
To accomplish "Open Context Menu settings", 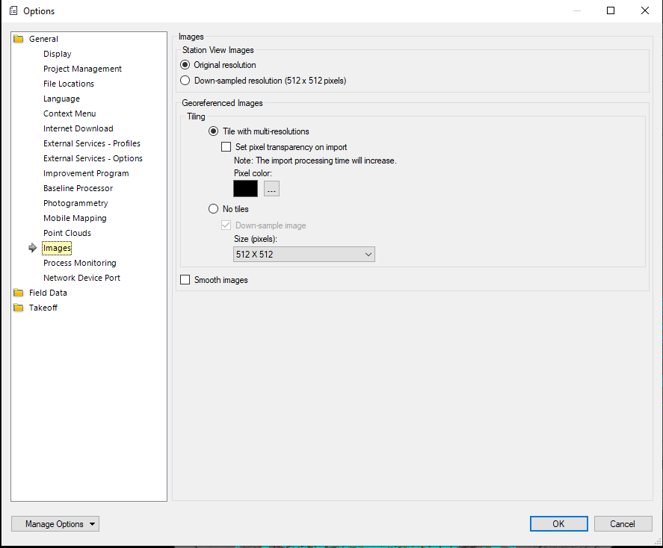I will 70,113.
